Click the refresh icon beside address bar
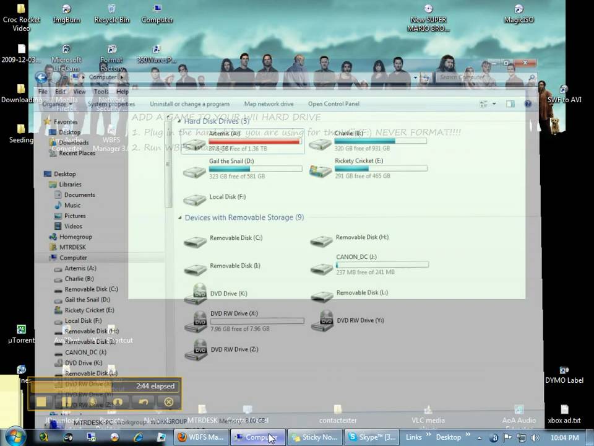This screenshot has width=594, height=446. 426,78
